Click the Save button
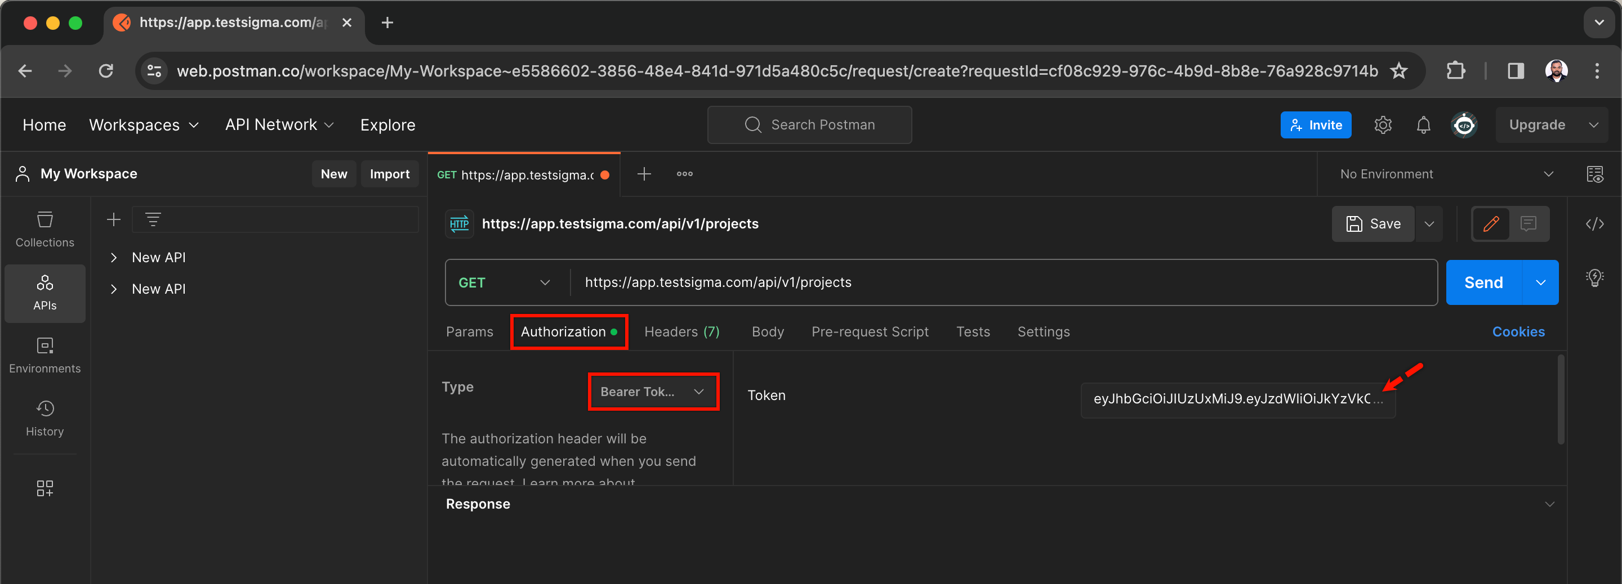The image size is (1622, 584). coord(1373,224)
